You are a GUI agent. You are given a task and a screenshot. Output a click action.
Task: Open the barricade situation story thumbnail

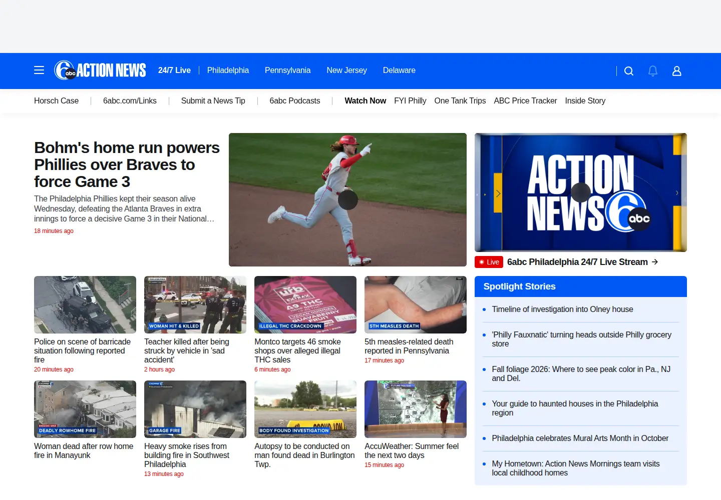(x=85, y=304)
